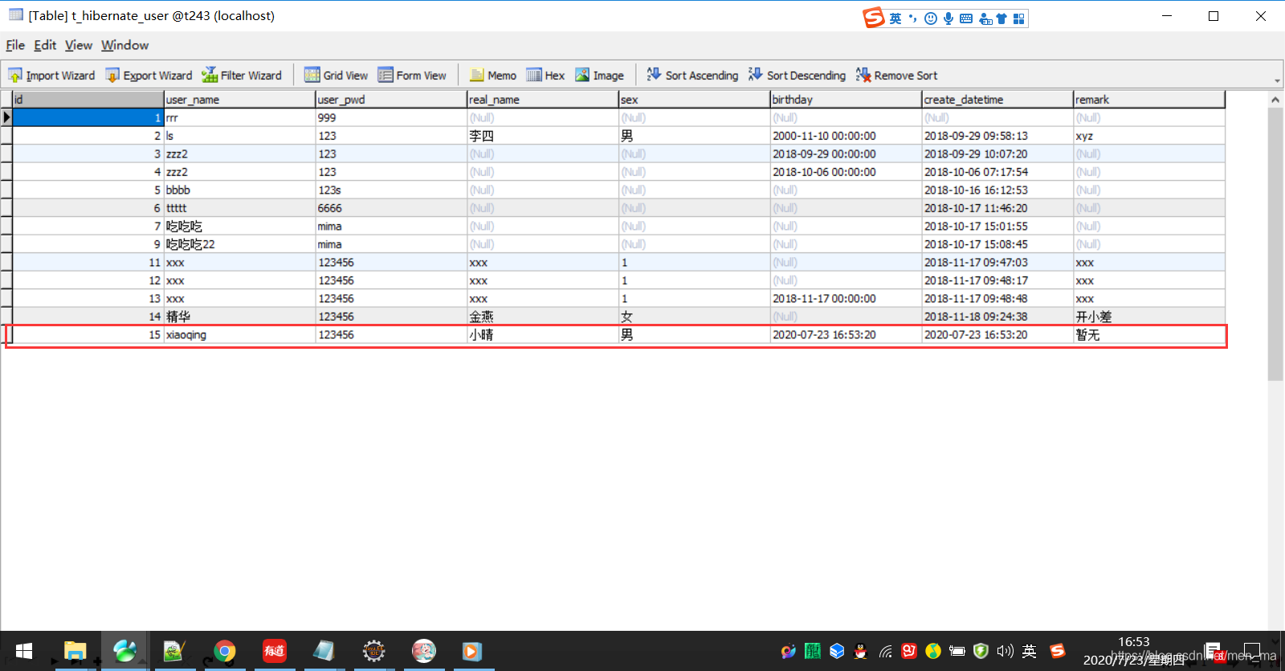The image size is (1285, 671).
Task: Open the Image viewer
Action: click(x=599, y=76)
